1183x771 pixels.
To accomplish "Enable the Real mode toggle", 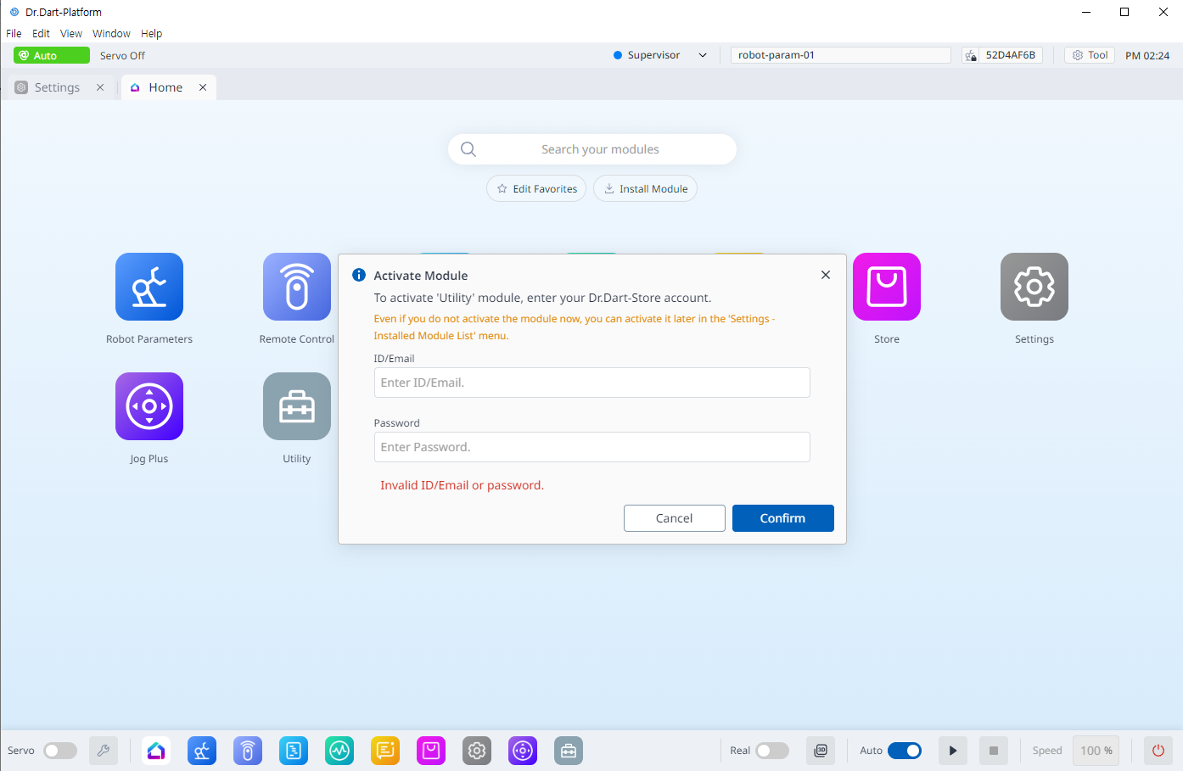I will point(771,751).
